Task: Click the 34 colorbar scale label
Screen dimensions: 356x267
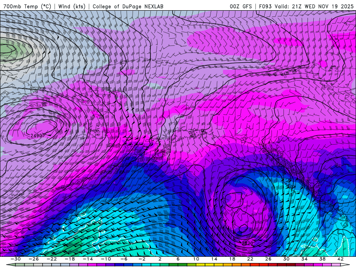Action: pos(304,259)
